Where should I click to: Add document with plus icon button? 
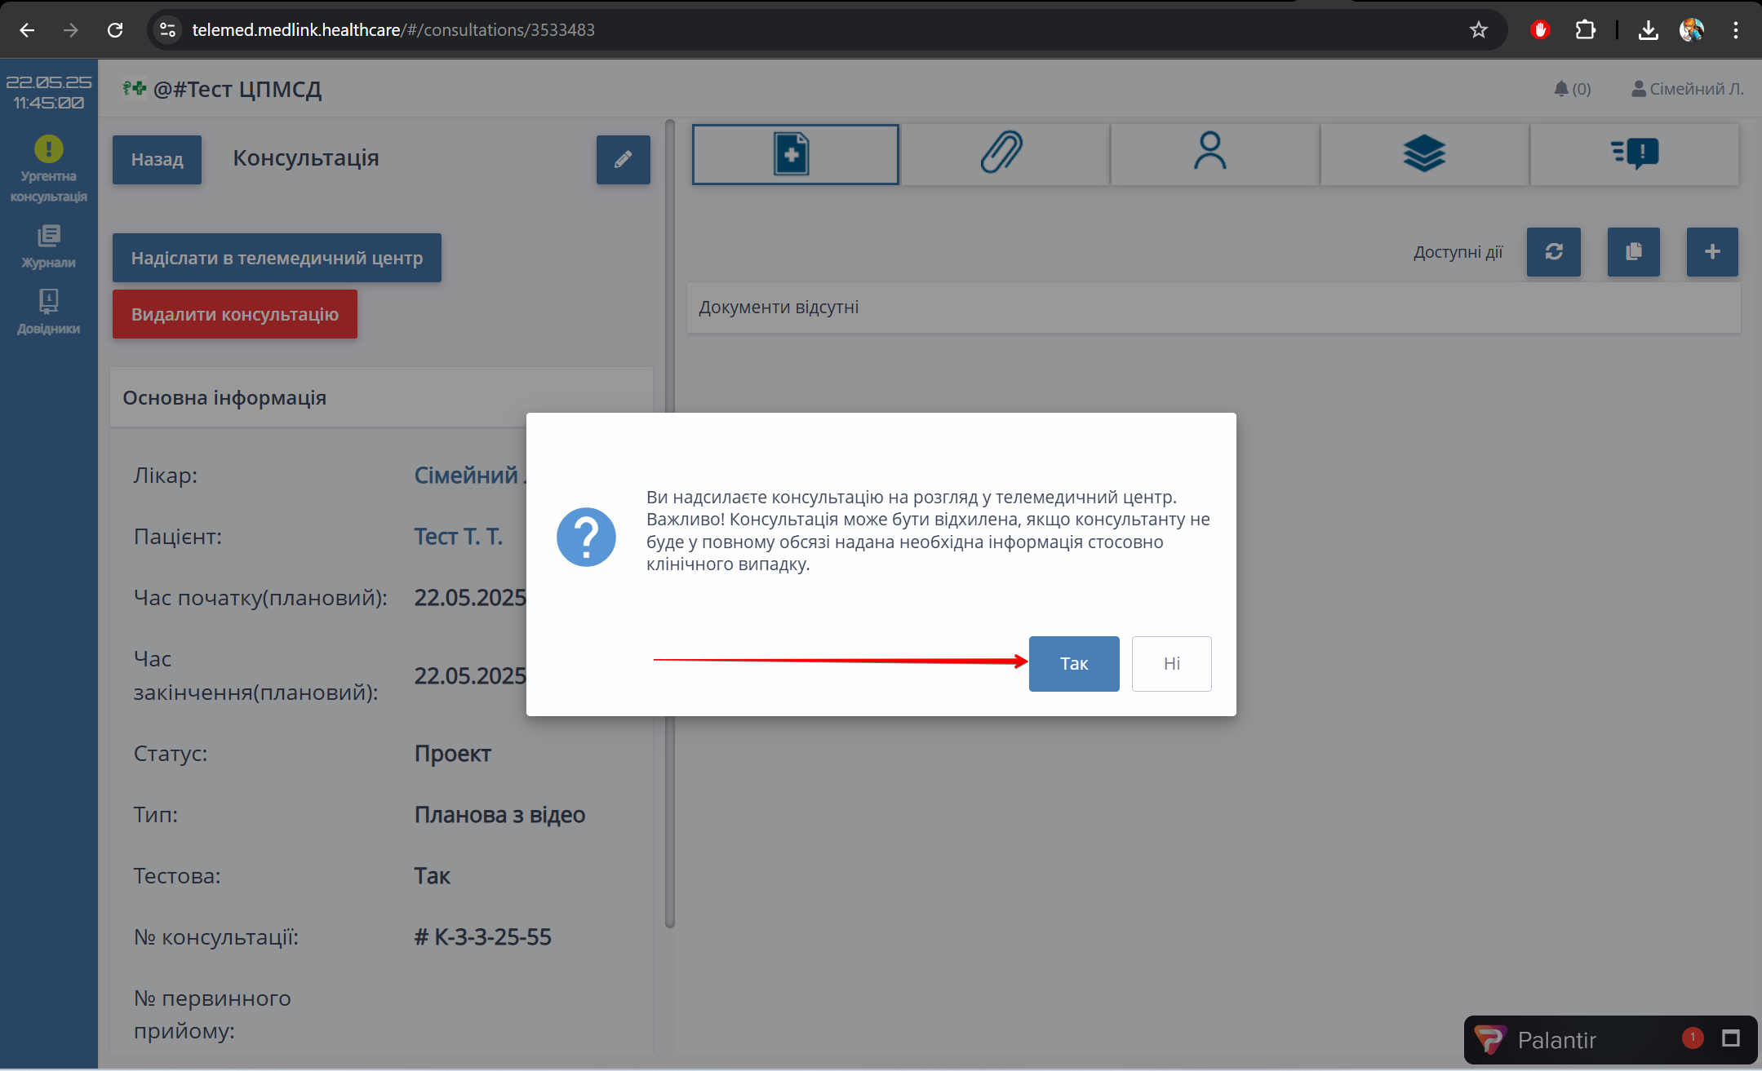click(1712, 252)
